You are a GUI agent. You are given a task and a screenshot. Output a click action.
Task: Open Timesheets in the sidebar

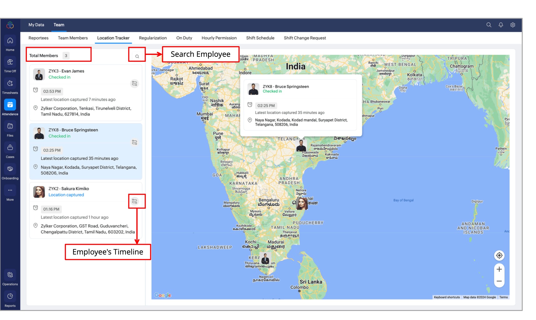coord(10,84)
